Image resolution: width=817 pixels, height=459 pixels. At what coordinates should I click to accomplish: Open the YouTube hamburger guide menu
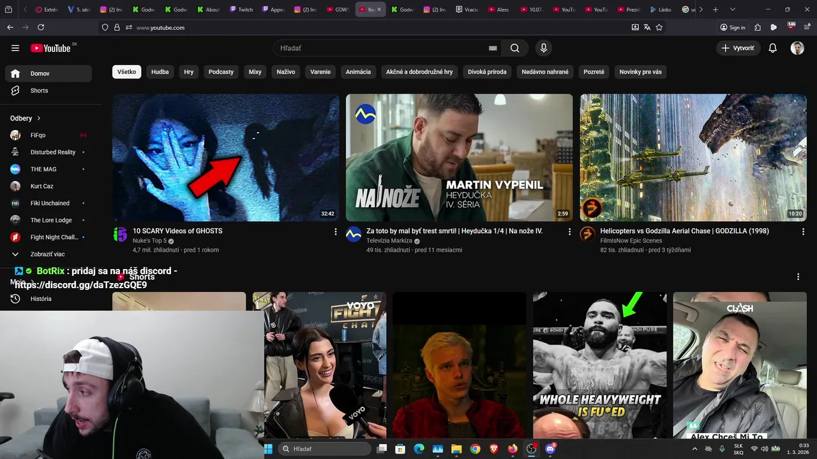tap(15, 48)
